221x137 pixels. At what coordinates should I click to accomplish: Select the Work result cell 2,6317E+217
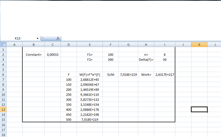click(164, 74)
